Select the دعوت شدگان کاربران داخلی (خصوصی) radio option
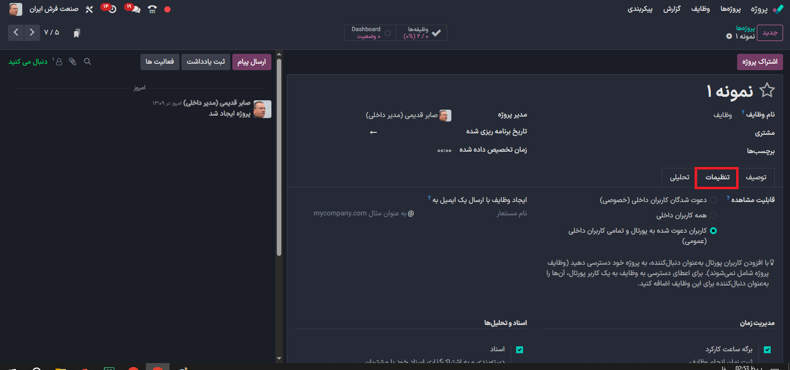Viewport: 790px width, 370px height. point(713,200)
